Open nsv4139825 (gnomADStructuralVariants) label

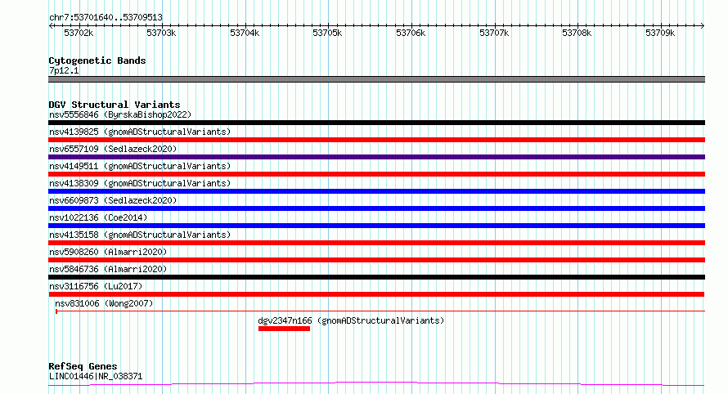coord(140,132)
